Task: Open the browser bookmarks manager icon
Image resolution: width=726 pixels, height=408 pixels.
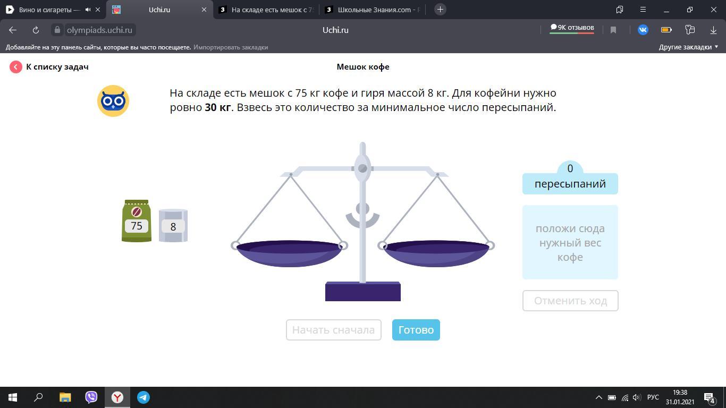Action: point(620,10)
